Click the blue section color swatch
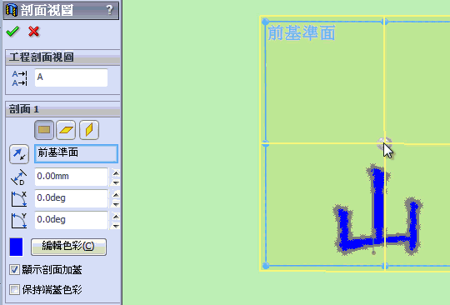The image size is (450, 305). tap(16, 247)
